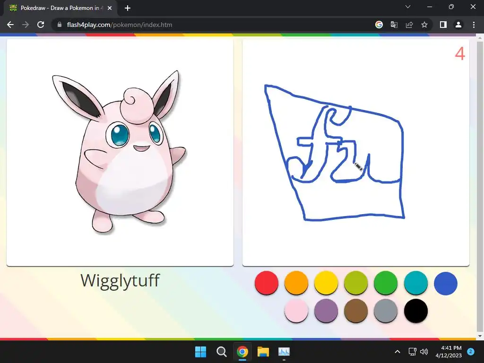484x363 pixels.
Task: Click the Wigglytuff reference image
Action: pos(120,153)
